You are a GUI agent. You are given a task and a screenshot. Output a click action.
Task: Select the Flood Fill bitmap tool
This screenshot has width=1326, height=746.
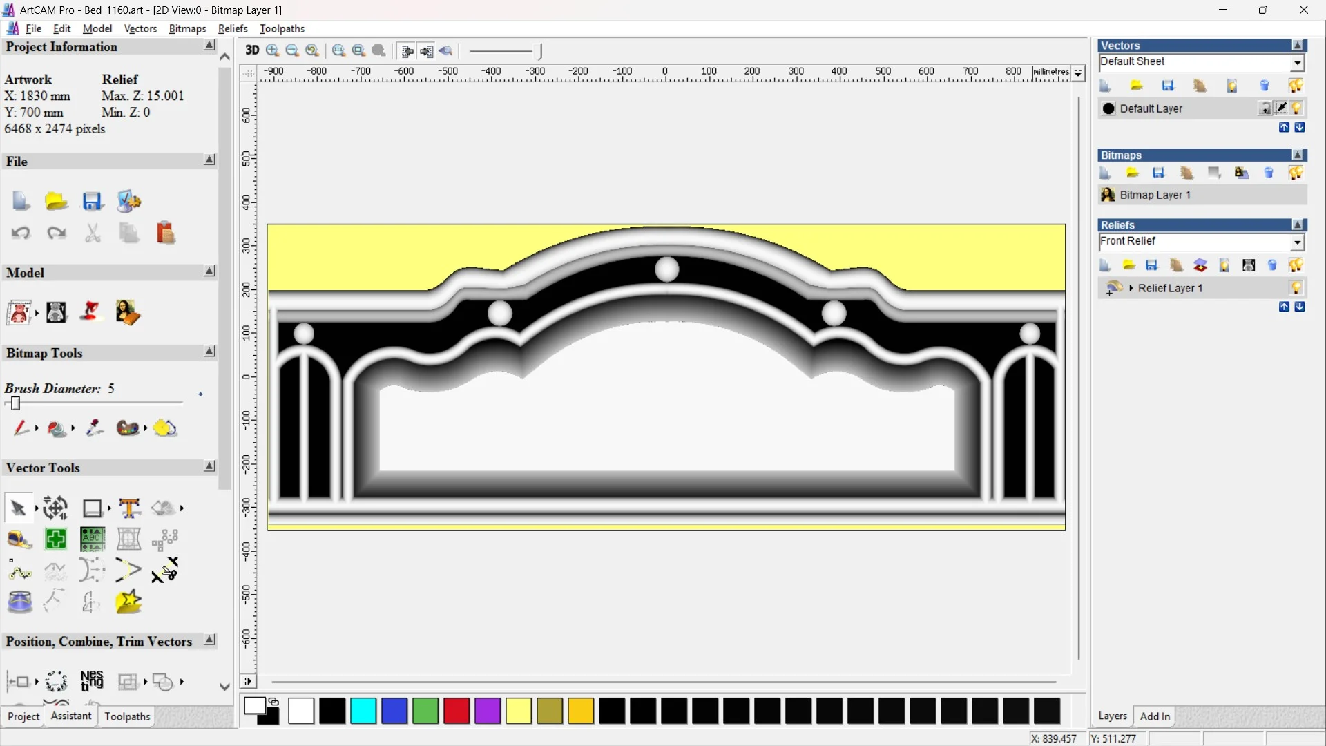[x=57, y=429]
